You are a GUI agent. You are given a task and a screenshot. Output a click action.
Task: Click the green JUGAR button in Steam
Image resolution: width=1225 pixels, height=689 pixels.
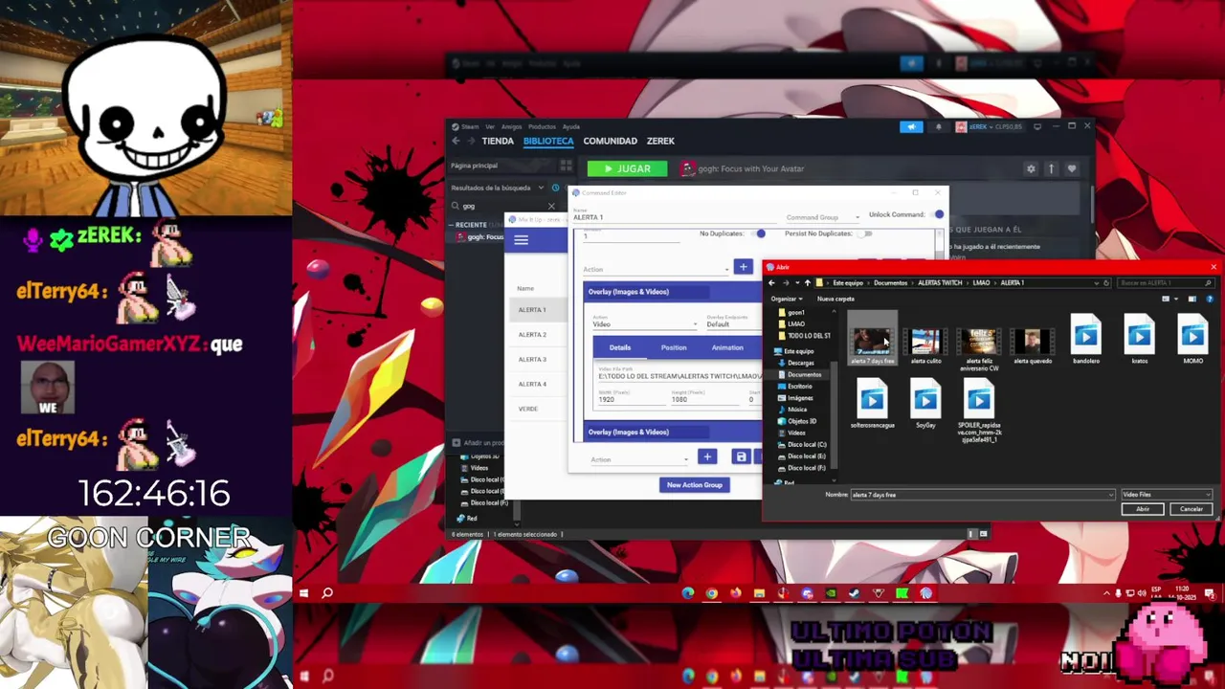627,168
